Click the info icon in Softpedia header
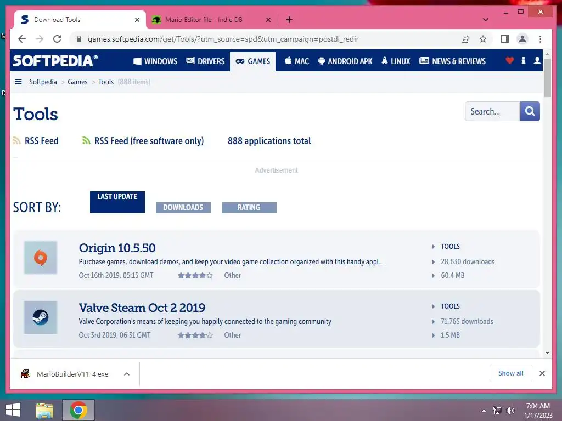Viewport: 562px width, 421px height. point(523,60)
